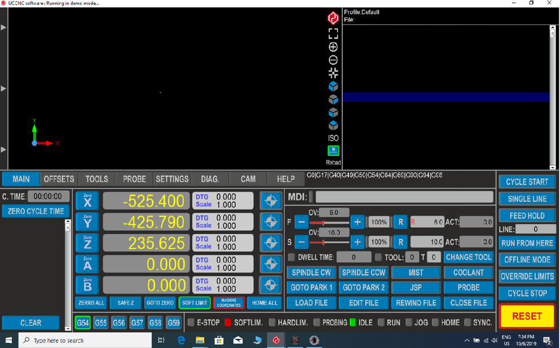560x348 pixels.
Task: Toggle OFFLINE MODE
Action: click(527, 259)
